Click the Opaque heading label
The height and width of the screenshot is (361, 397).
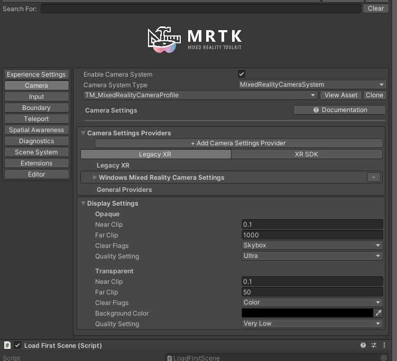107,214
